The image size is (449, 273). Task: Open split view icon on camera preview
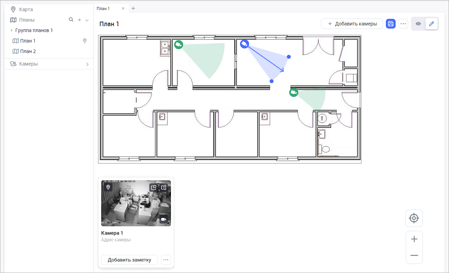click(x=164, y=188)
